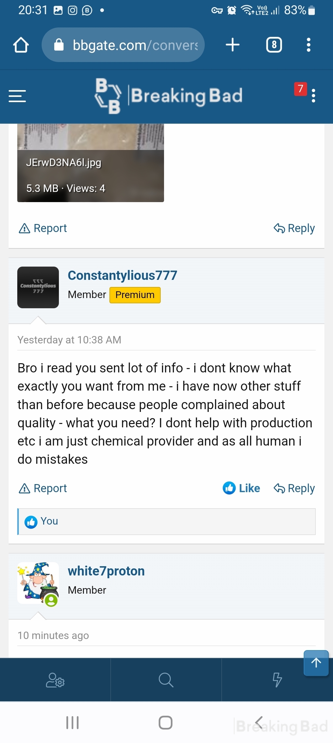This screenshot has width=333, height=743.
Task: Open the Constantylious777 avatar
Action: (38, 287)
